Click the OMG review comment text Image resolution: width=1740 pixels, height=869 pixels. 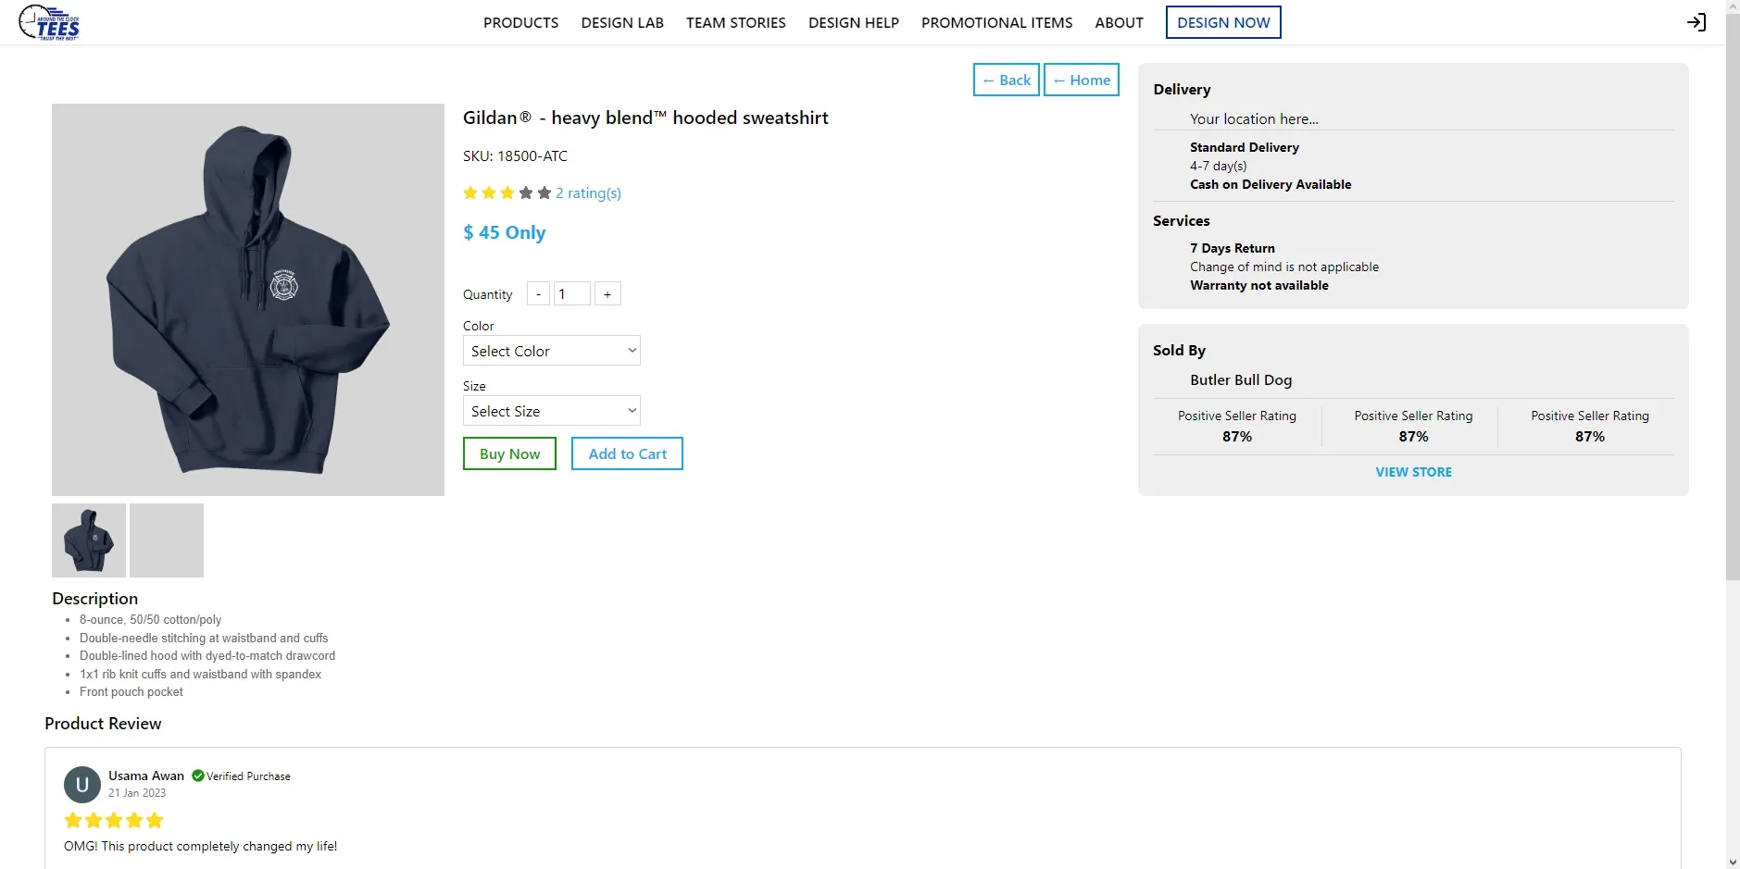[x=200, y=846]
